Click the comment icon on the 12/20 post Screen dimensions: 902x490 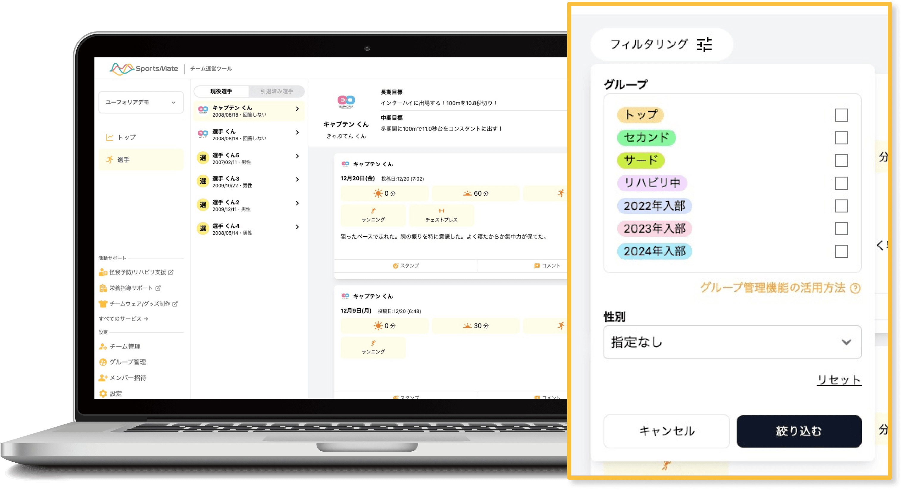tap(537, 266)
